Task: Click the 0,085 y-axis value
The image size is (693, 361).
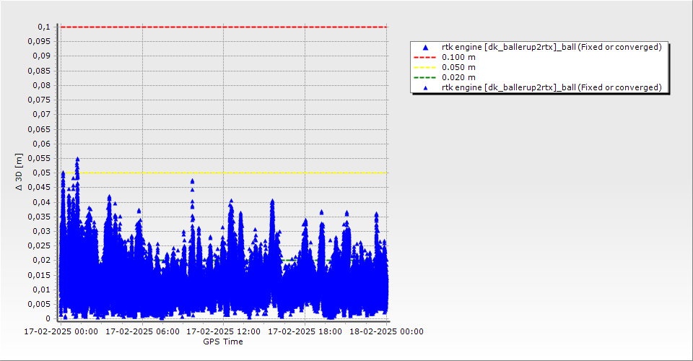Action: tap(39, 71)
